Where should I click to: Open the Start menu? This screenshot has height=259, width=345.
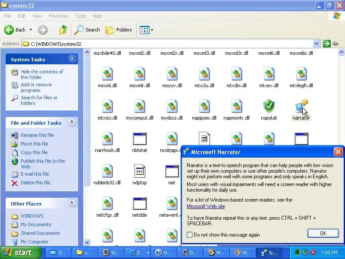[20, 253]
